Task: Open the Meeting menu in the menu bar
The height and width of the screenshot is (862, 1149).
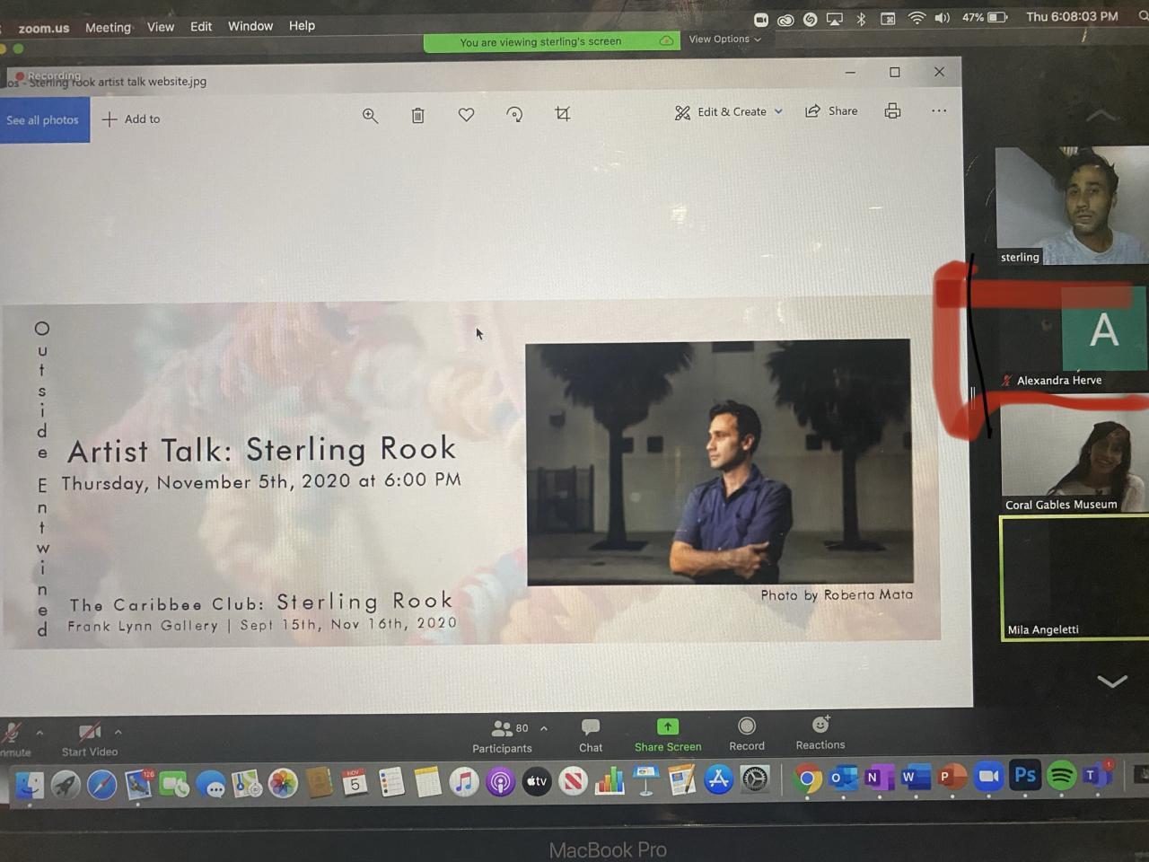Action: 108,27
